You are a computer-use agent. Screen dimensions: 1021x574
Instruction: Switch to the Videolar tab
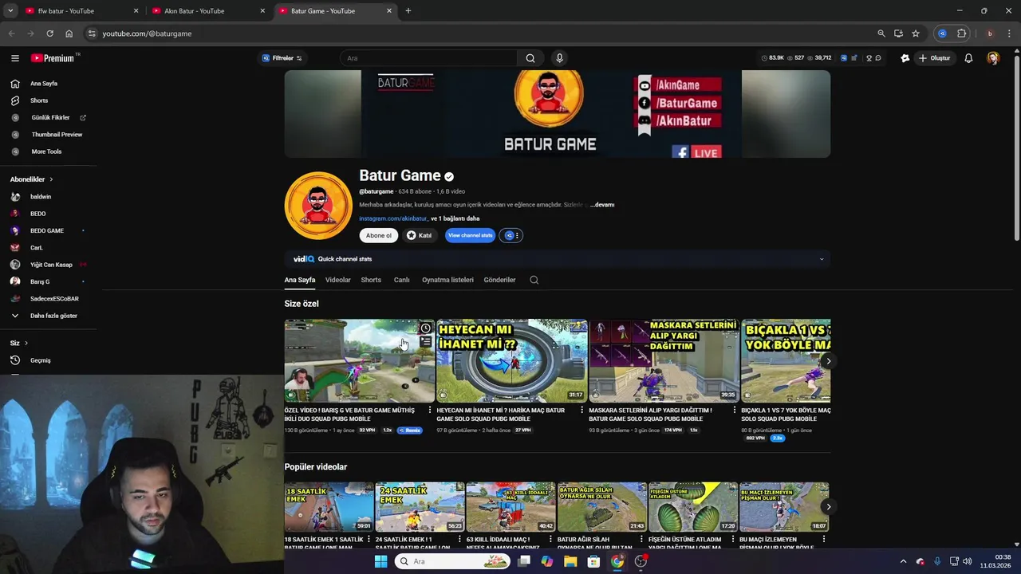tap(338, 280)
